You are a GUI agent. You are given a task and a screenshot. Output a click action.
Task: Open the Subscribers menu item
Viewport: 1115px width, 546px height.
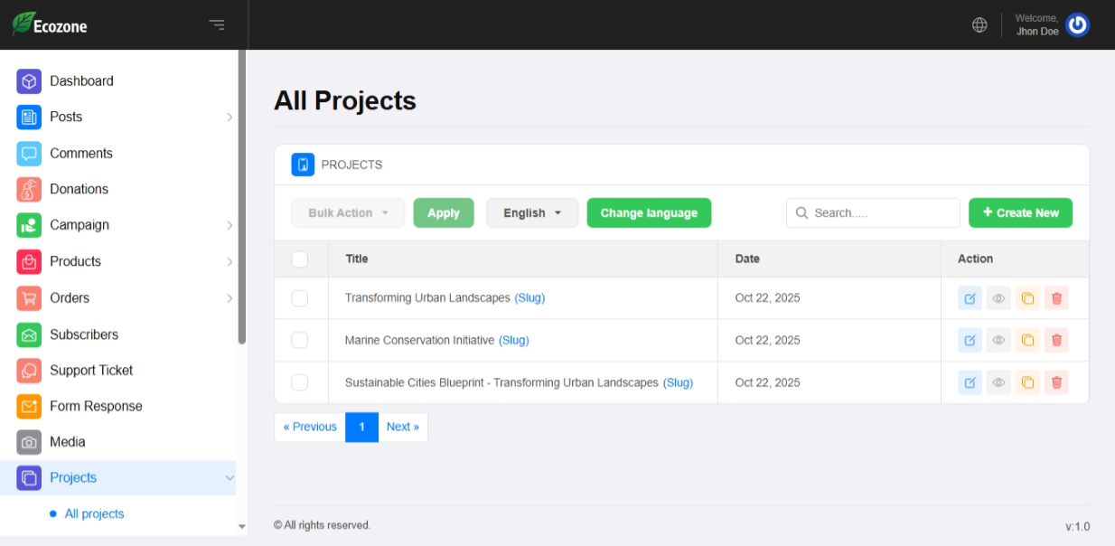click(83, 334)
